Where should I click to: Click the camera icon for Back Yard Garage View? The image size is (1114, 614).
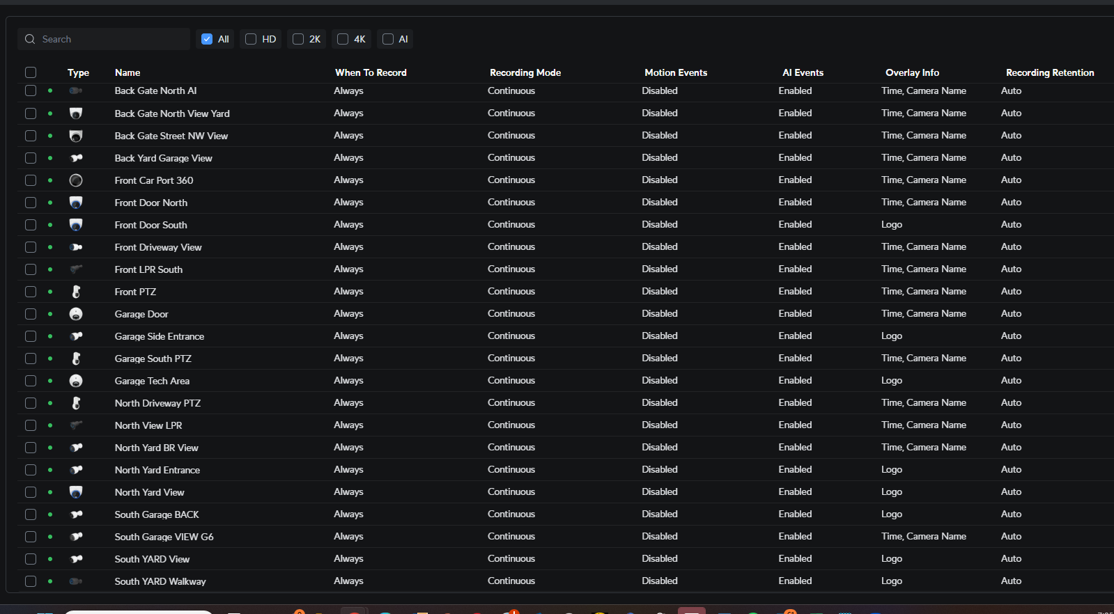point(76,158)
